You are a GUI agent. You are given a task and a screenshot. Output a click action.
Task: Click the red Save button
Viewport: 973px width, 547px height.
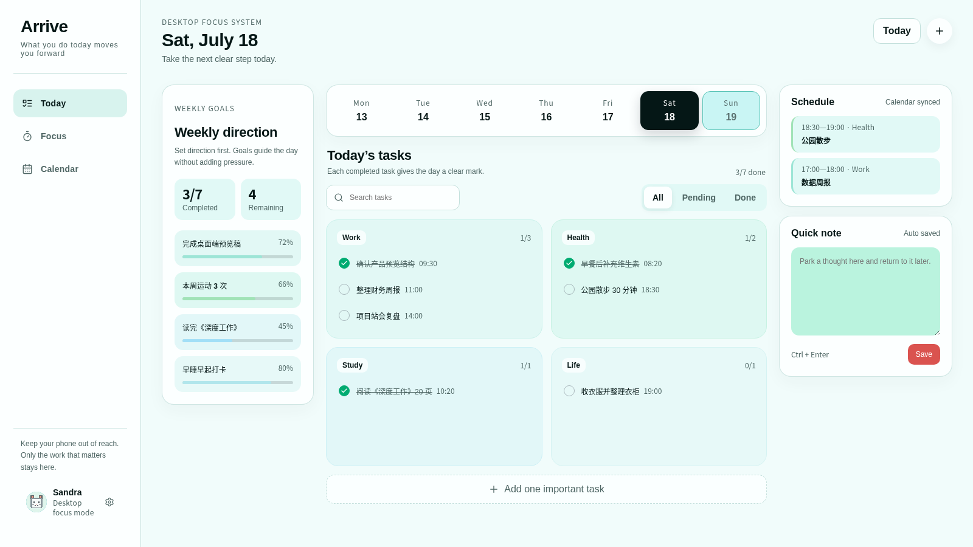coord(924,354)
